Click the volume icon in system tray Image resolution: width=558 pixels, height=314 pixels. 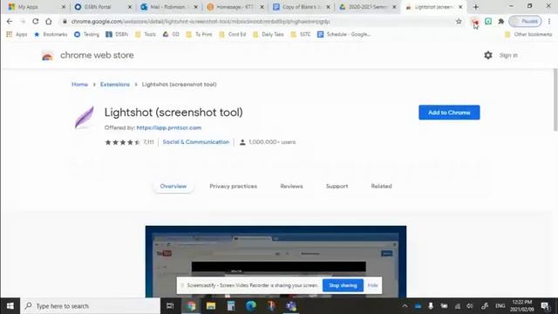click(x=470, y=306)
